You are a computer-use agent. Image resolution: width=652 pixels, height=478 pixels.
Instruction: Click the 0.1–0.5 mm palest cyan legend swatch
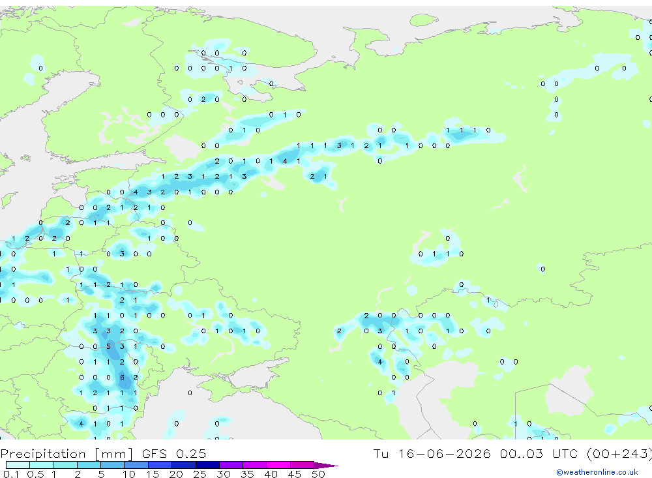[x=18, y=465]
